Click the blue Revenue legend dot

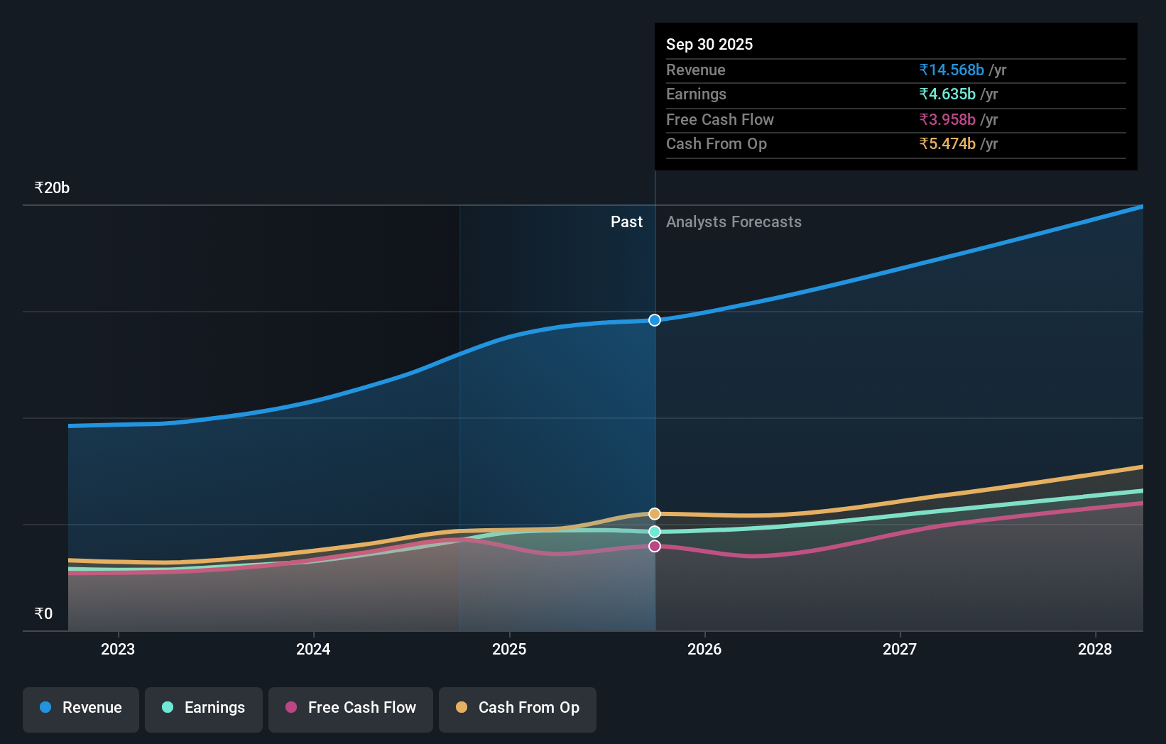[45, 707]
